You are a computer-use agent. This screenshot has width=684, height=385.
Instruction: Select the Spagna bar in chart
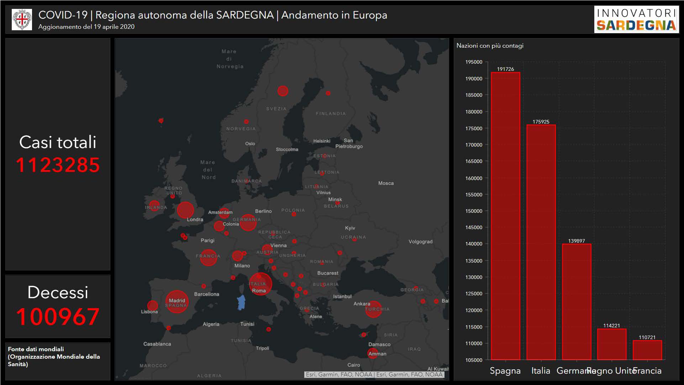click(505, 216)
